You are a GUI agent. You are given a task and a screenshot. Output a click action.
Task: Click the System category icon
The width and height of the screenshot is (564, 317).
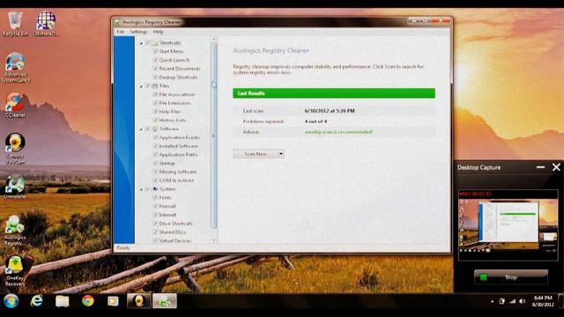155,188
